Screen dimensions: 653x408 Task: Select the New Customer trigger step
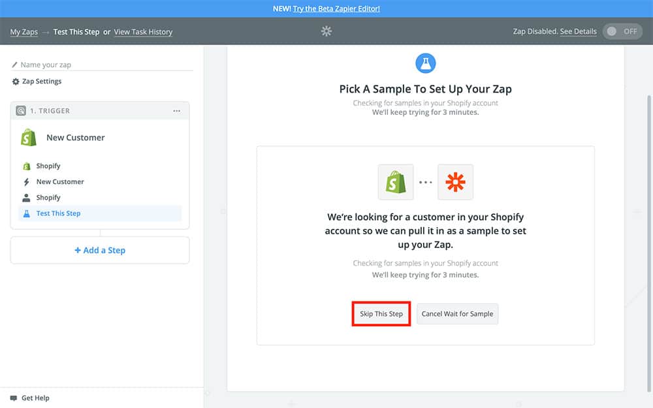pyautogui.click(x=60, y=181)
